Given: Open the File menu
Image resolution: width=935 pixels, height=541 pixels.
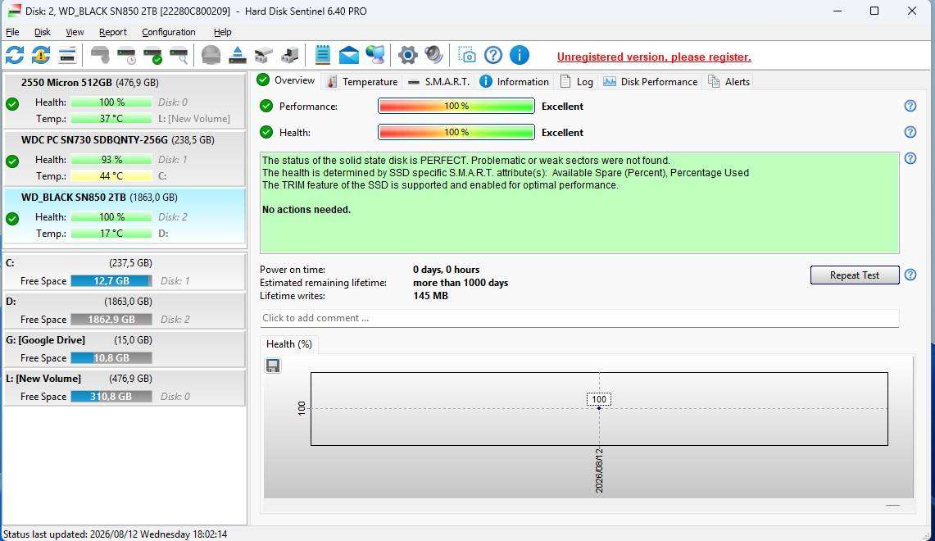Looking at the screenshot, I should coord(12,32).
